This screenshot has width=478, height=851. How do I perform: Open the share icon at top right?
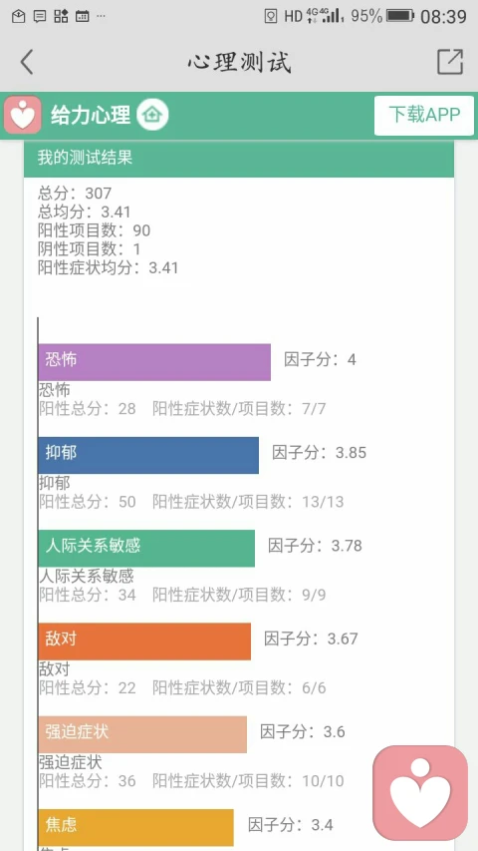[450, 61]
